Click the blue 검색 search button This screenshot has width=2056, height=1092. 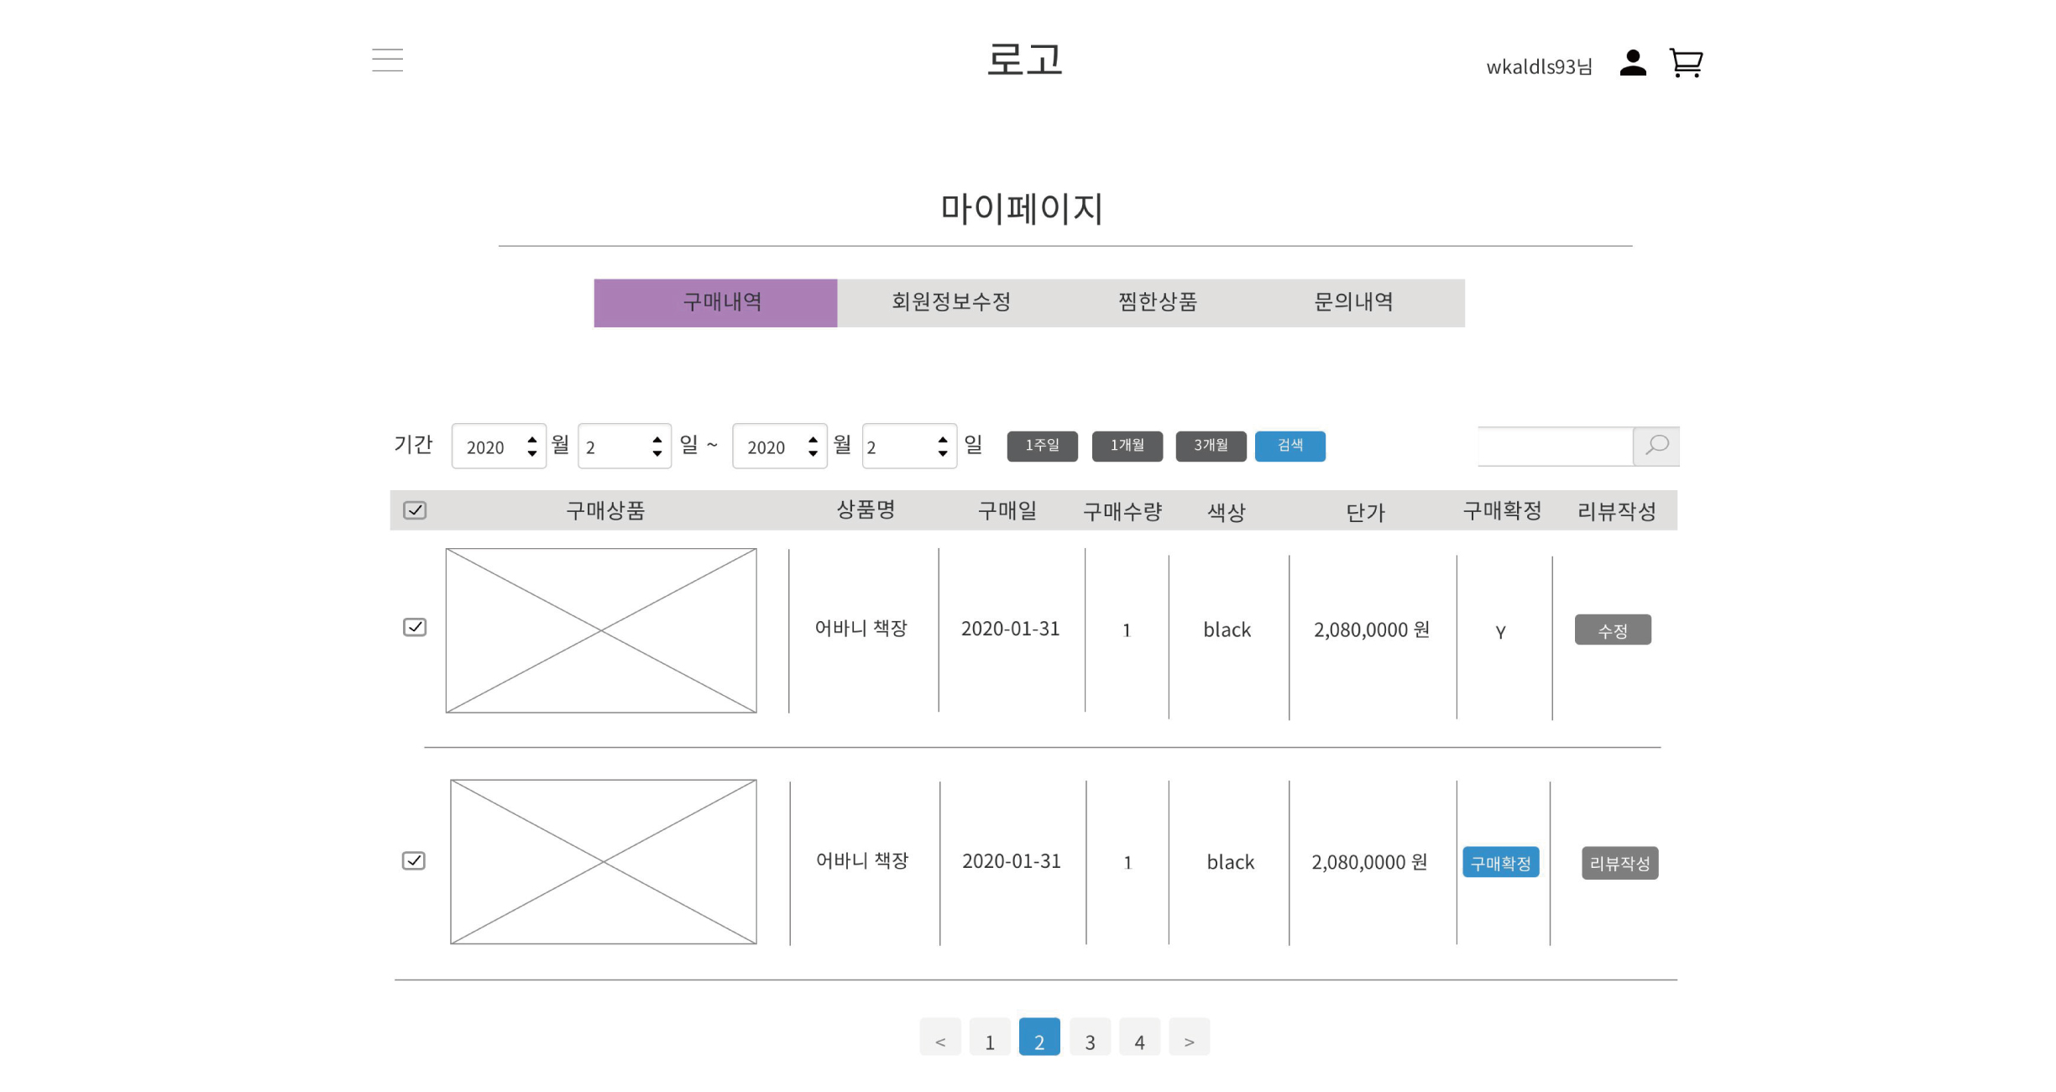1290,446
